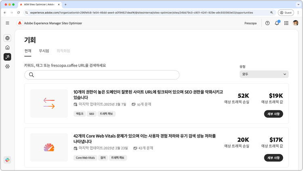Click the browser forward arrow

click(x=12, y=13)
